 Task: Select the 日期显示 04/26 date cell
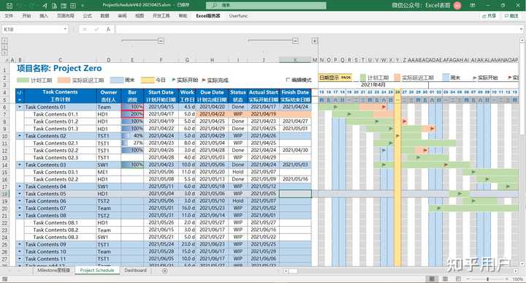(335, 78)
